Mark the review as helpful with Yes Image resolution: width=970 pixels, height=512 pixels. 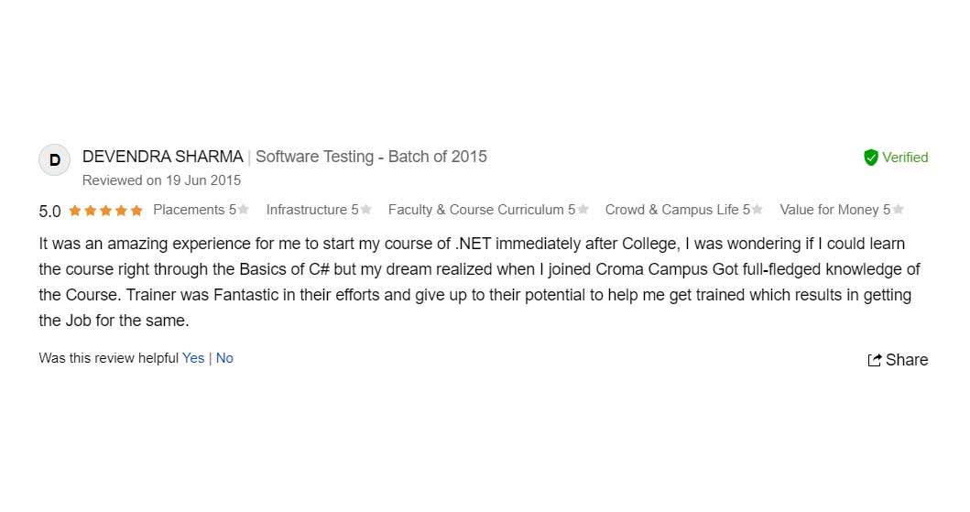coord(193,358)
